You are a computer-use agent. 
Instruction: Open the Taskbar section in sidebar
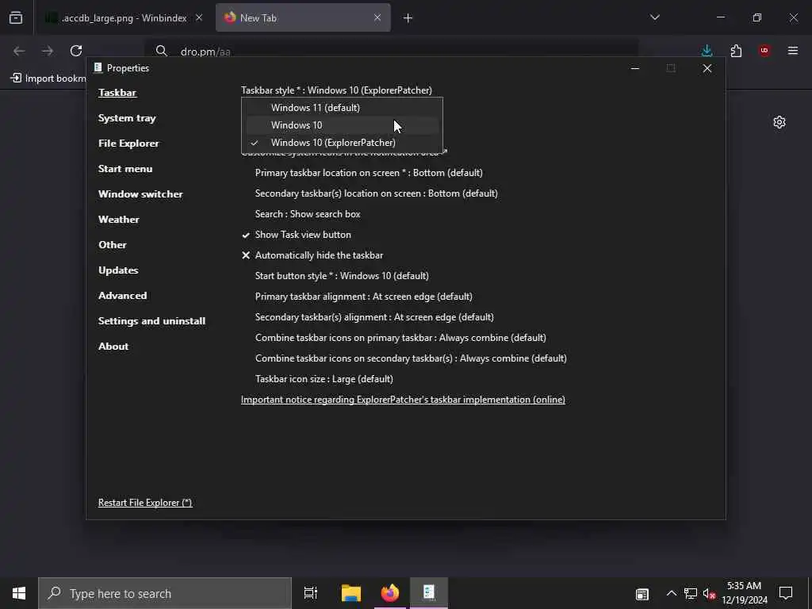tap(117, 93)
